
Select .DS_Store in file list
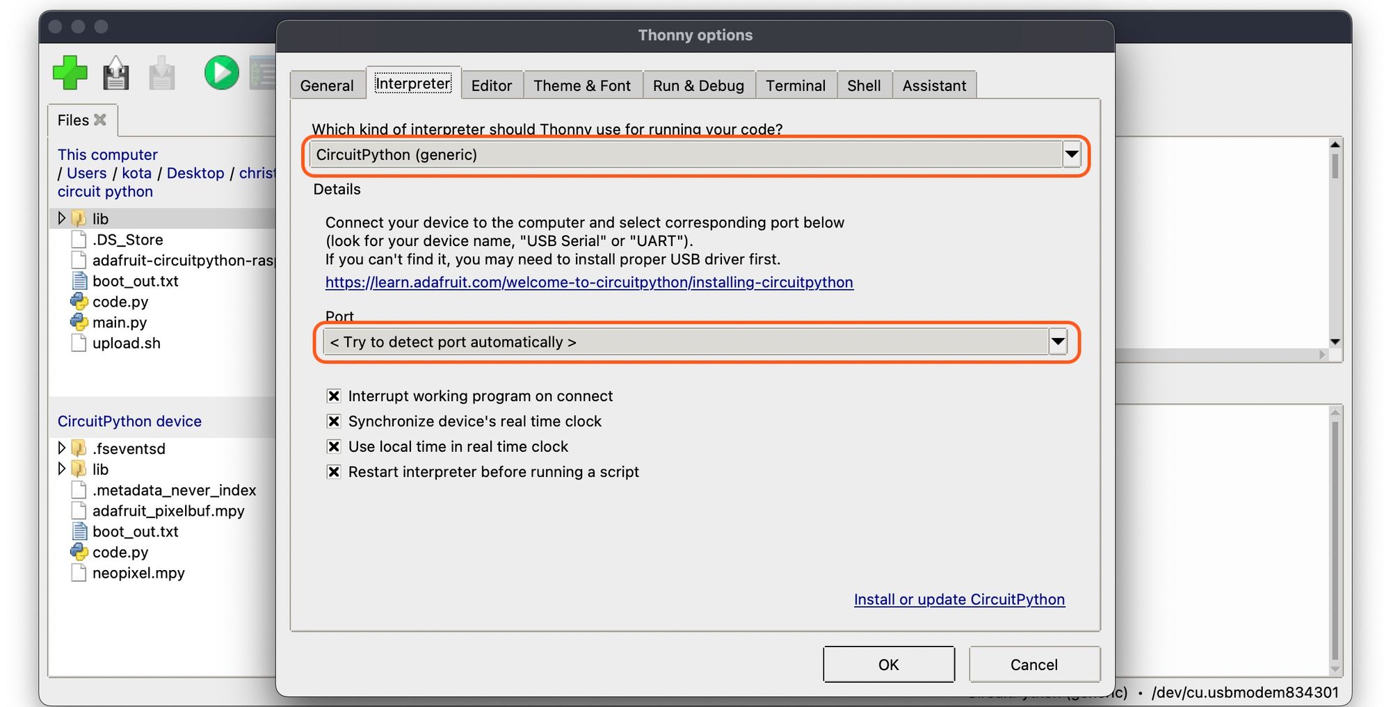(x=128, y=239)
